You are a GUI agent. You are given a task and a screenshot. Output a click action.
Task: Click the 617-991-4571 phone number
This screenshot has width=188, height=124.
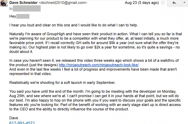pos(22,122)
